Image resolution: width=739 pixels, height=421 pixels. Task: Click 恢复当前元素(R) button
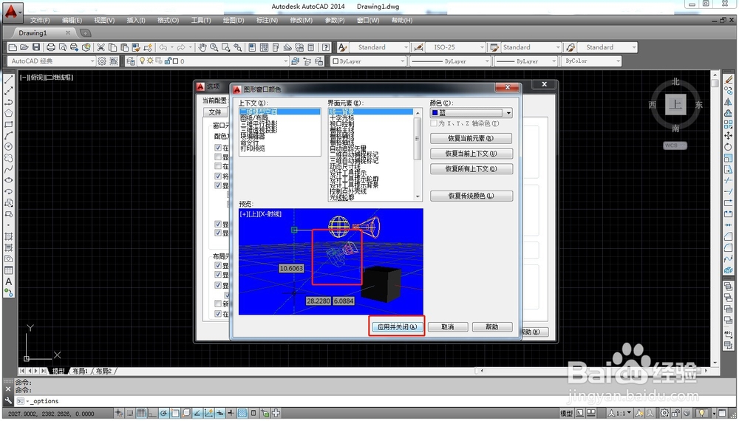coord(471,138)
